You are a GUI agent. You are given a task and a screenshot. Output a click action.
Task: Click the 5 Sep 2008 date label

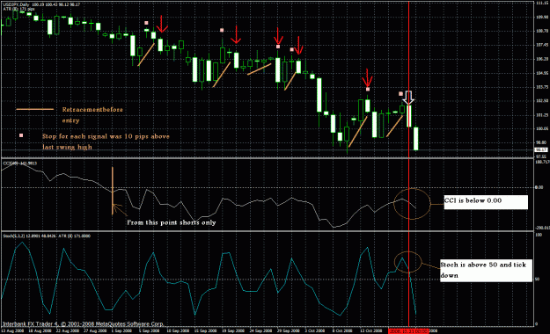pos(150,330)
